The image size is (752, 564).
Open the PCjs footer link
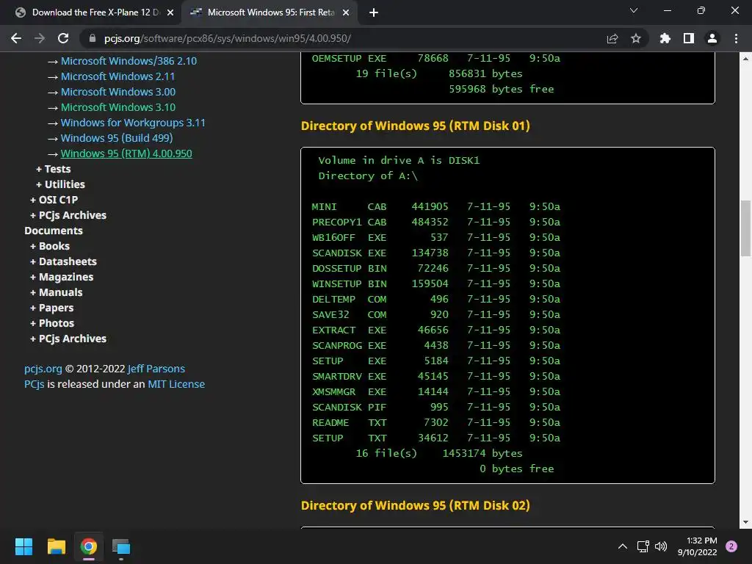click(34, 384)
